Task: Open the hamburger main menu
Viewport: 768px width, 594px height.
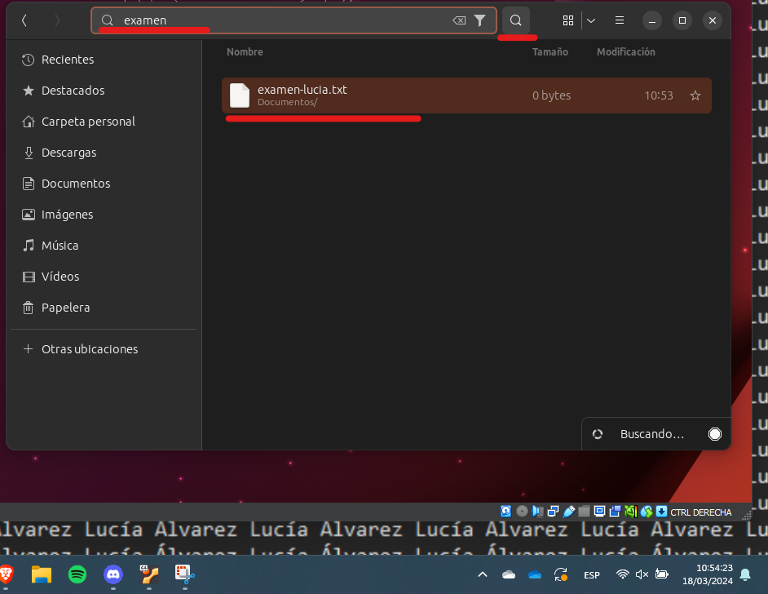Action: click(x=620, y=20)
